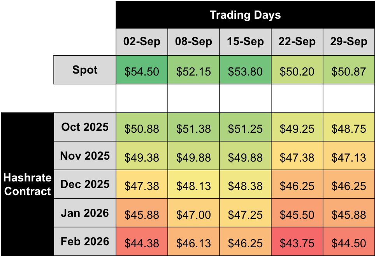Select the $48.38 Dec 2025 cell

point(245,186)
